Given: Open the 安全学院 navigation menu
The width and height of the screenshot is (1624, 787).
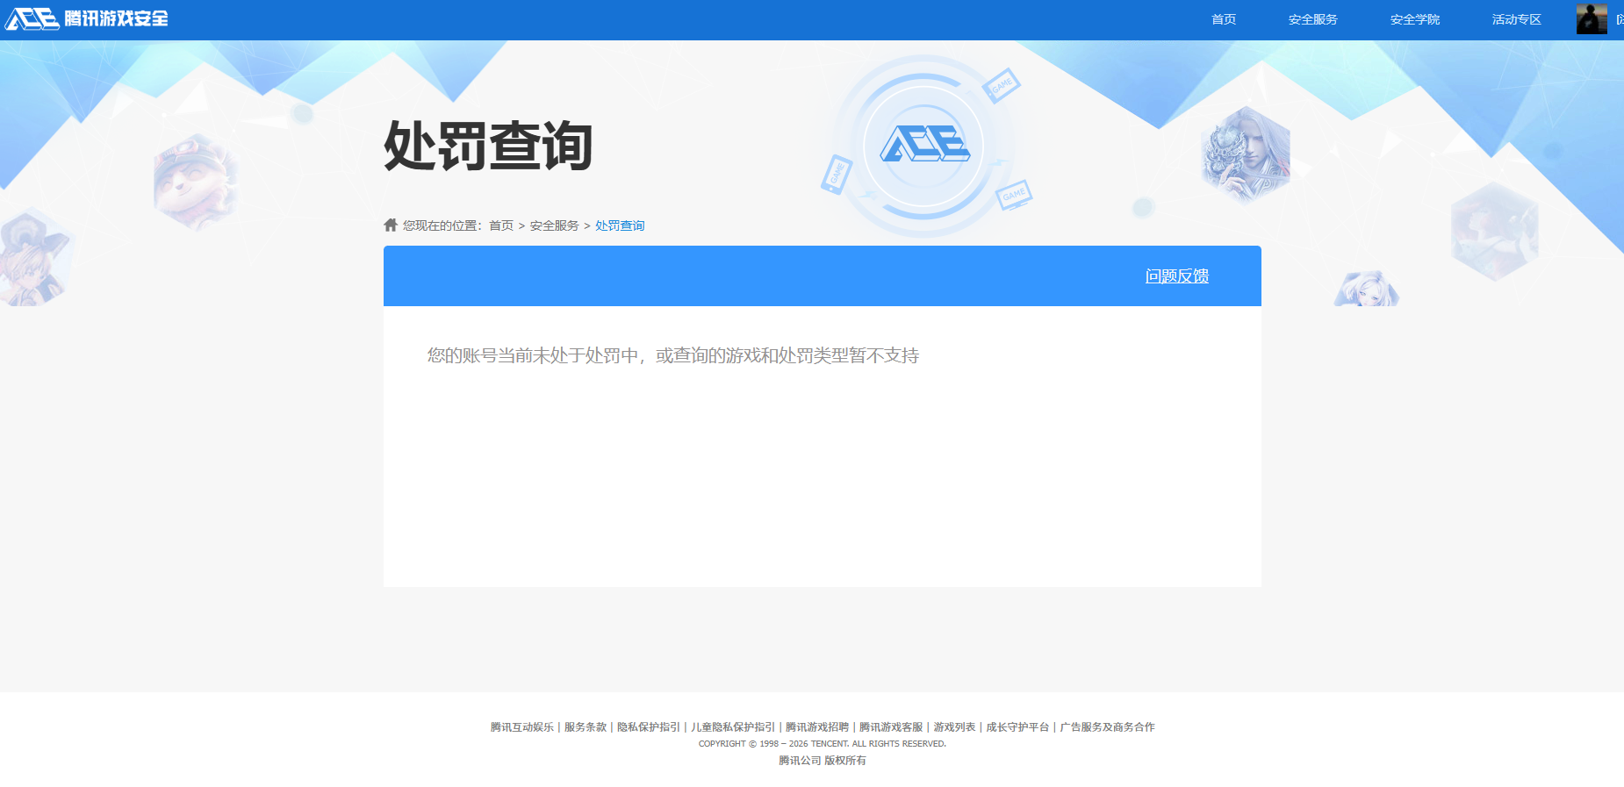Looking at the screenshot, I should pyautogui.click(x=1415, y=19).
